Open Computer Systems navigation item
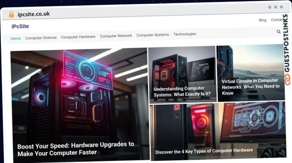 pos(152,35)
